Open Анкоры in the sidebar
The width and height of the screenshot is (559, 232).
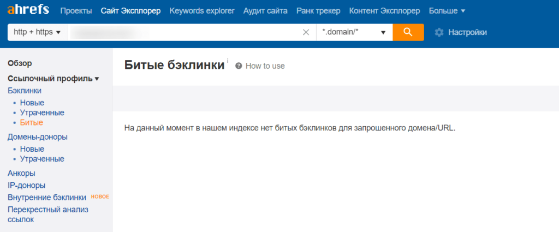pyautogui.click(x=21, y=174)
